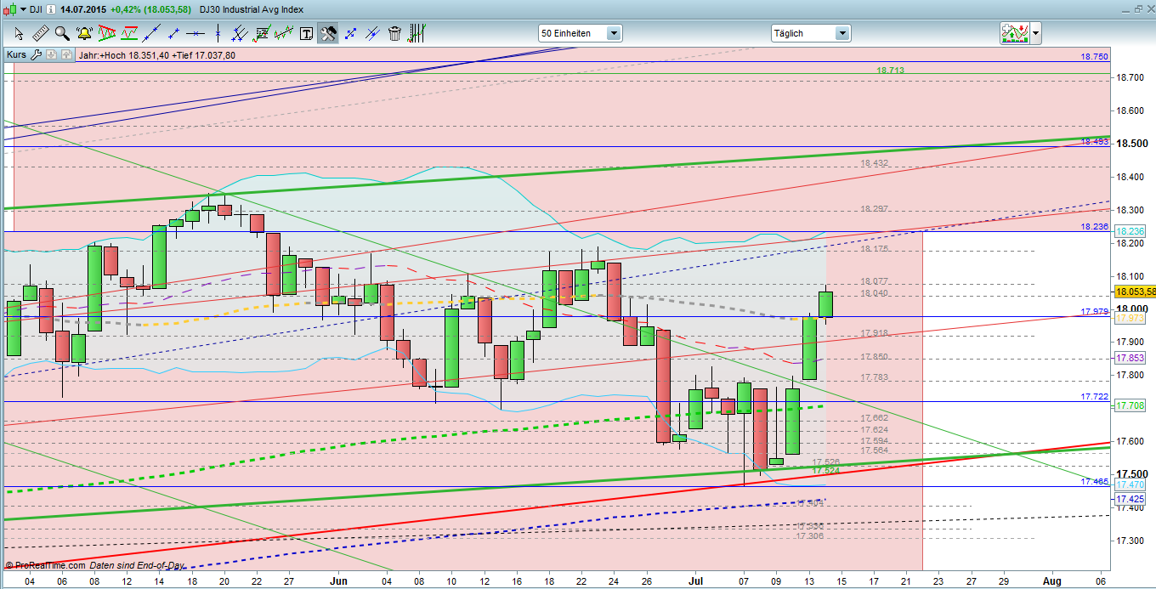Open the info icon next to DJI

tap(51, 9)
